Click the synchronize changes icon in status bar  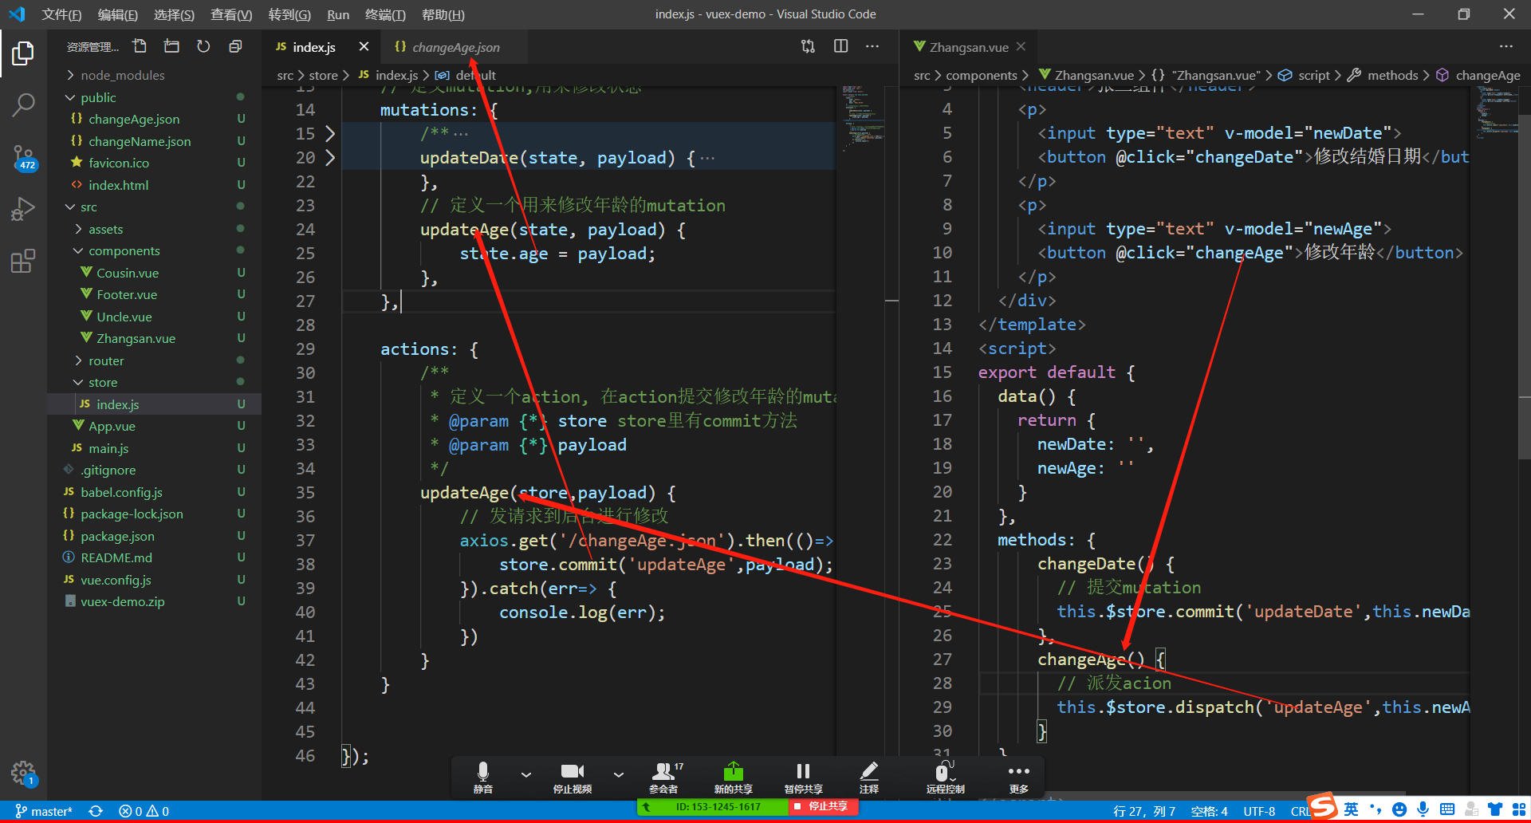pos(96,811)
